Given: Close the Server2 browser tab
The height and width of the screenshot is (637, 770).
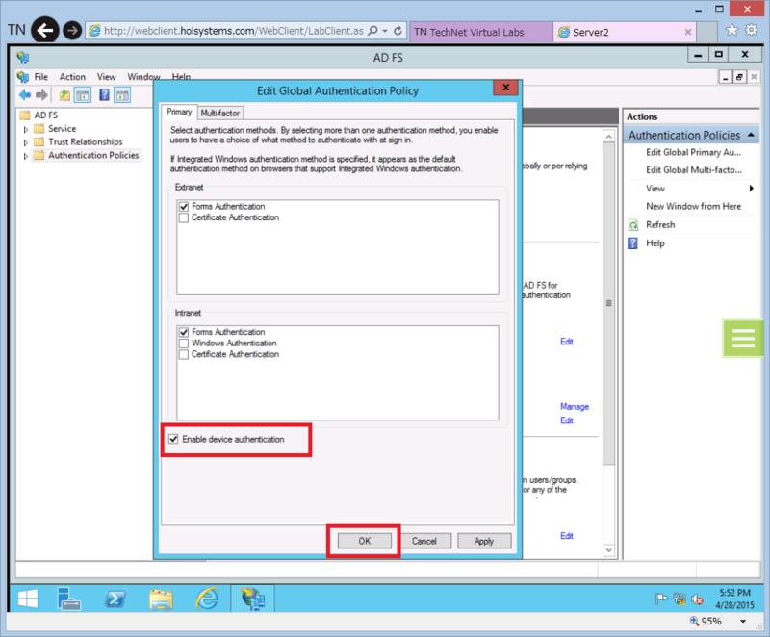Looking at the screenshot, I should click(688, 32).
